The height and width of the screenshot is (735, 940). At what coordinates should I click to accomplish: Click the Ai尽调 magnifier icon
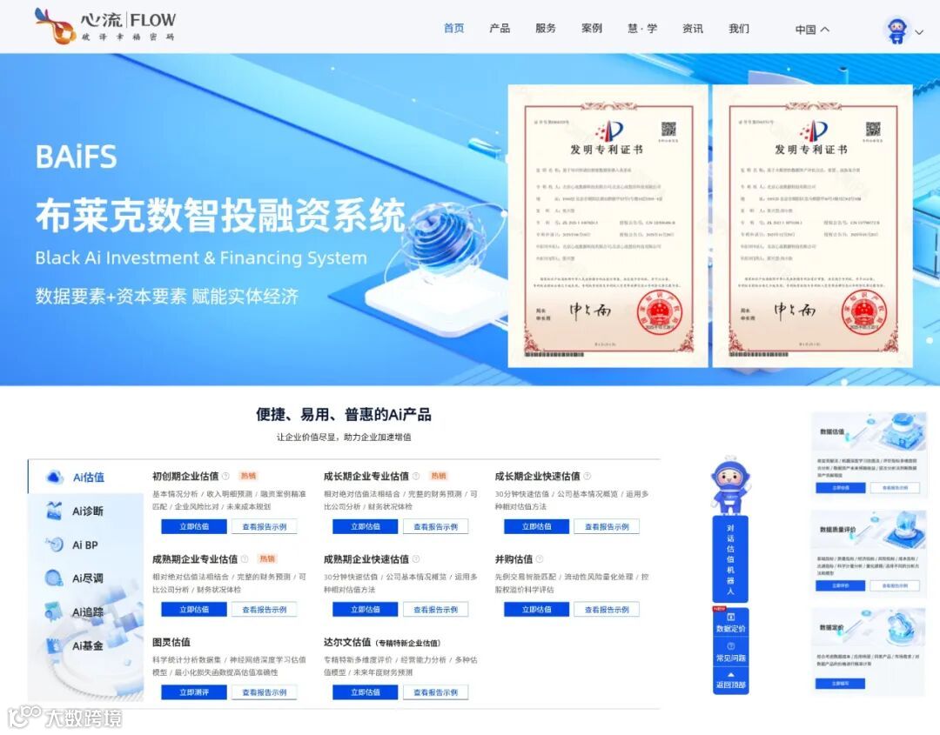pyautogui.click(x=54, y=578)
